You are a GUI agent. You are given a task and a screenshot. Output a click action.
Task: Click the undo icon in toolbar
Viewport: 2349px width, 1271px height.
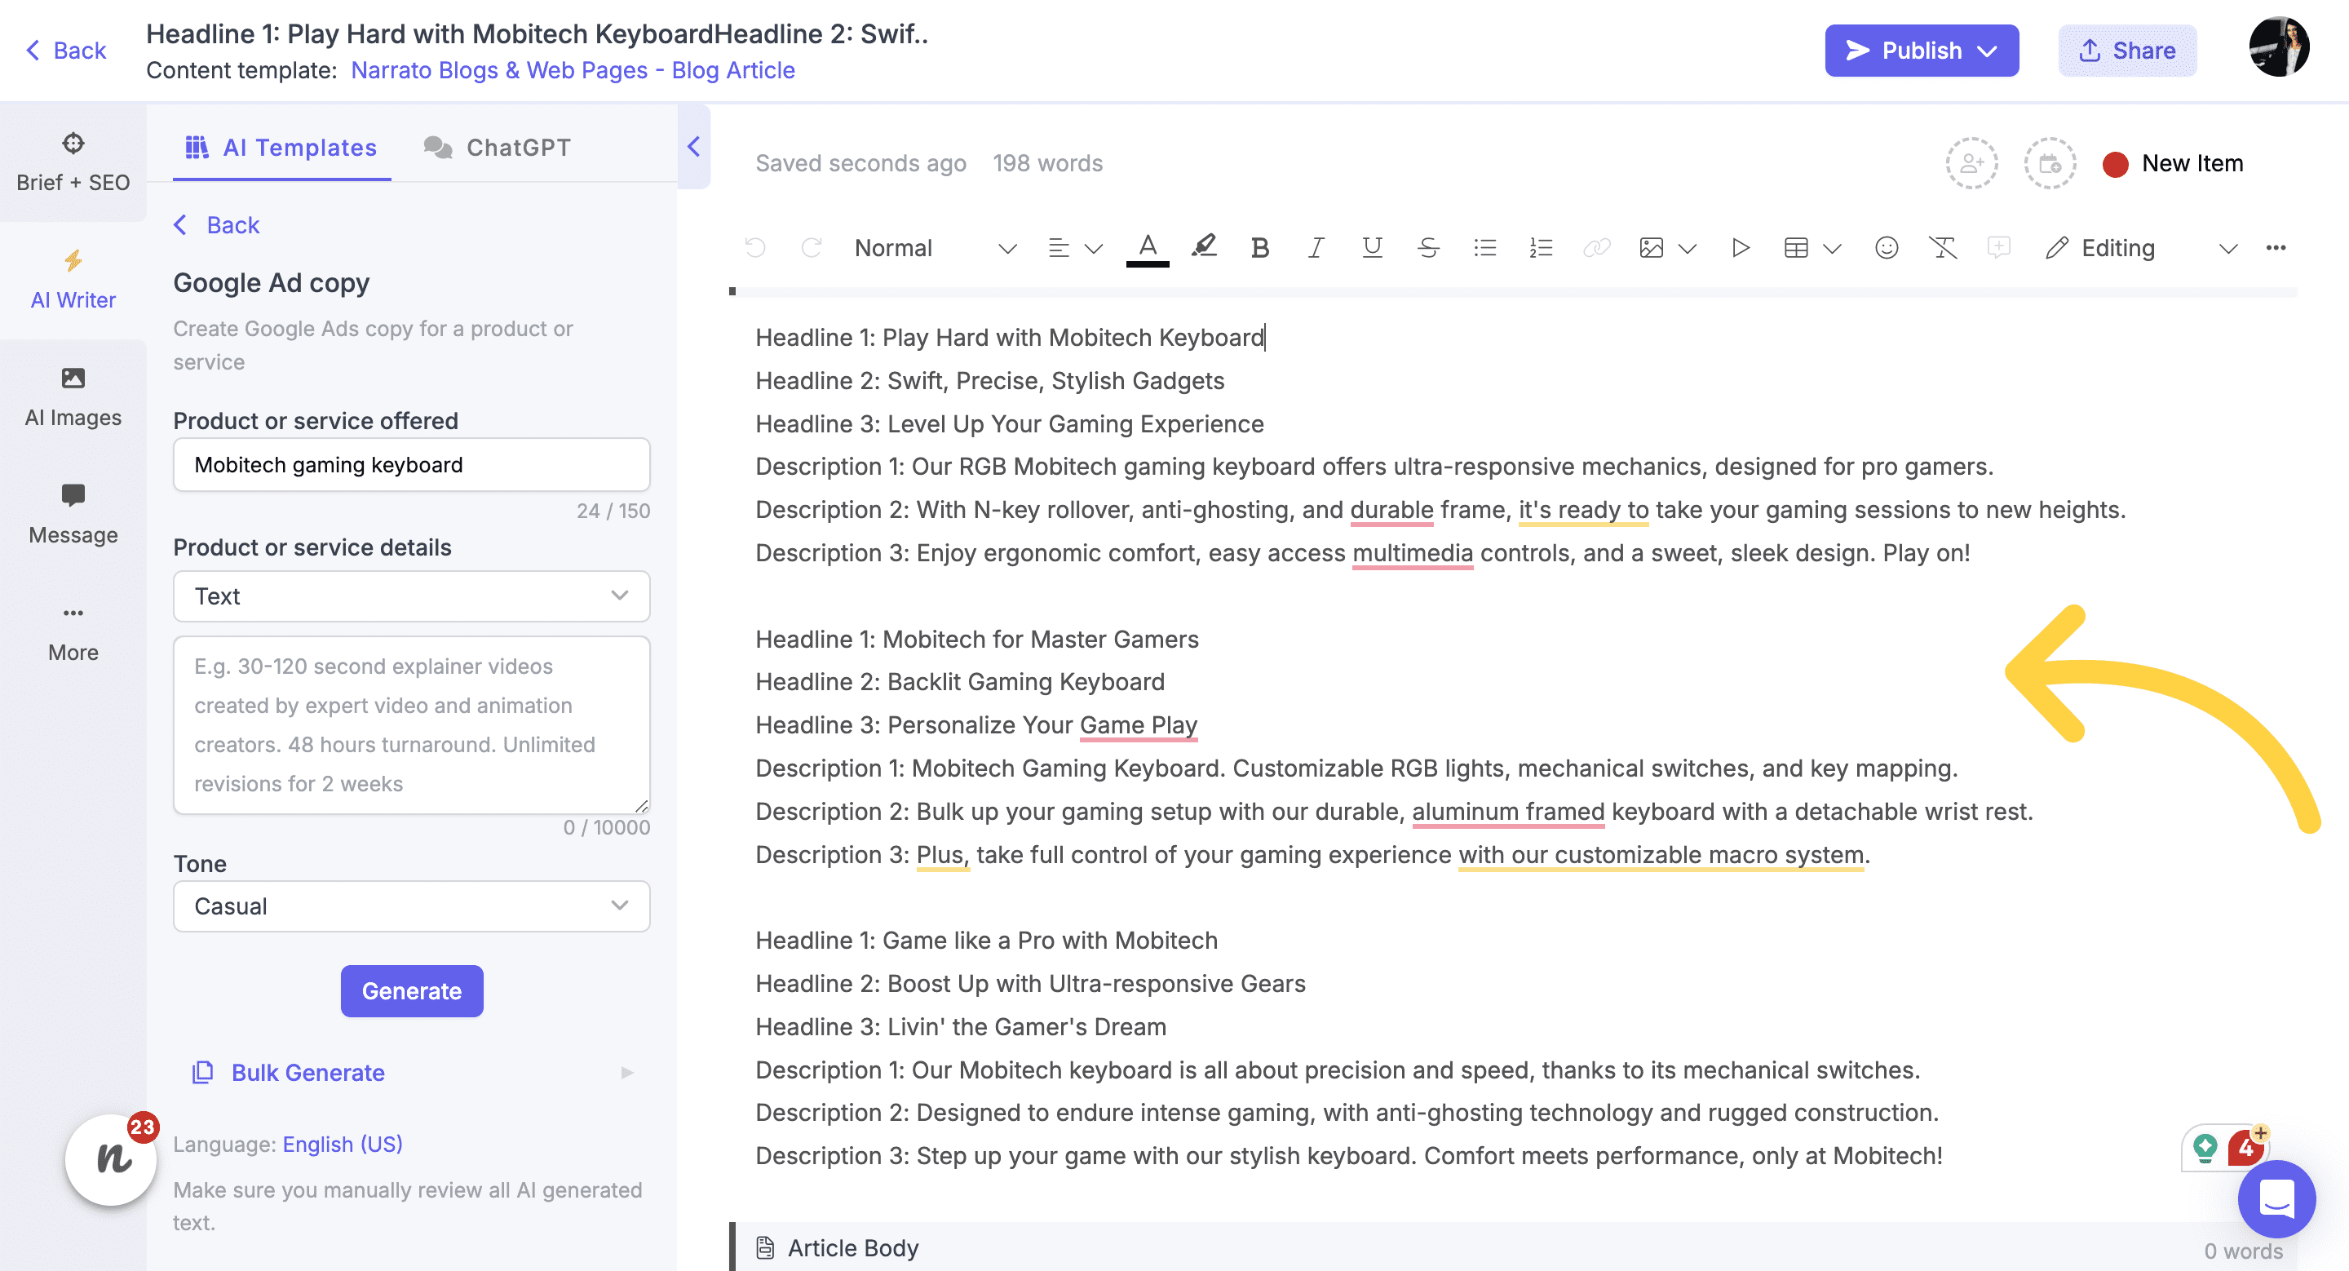756,246
